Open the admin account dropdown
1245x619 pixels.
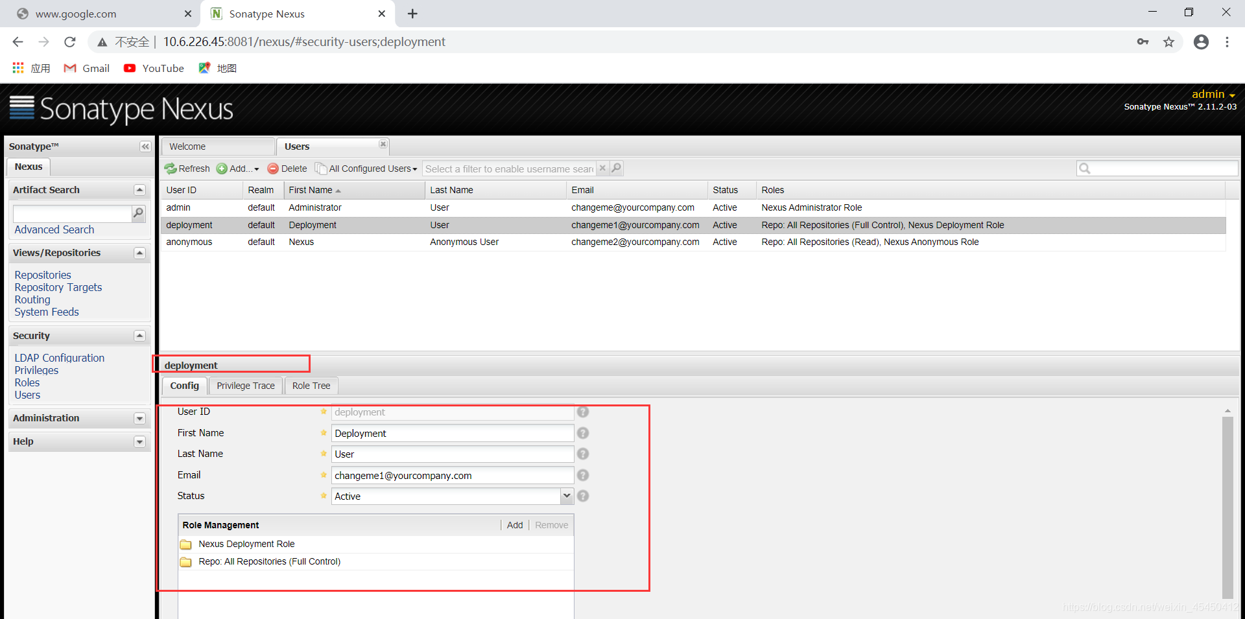[1213, 95]
